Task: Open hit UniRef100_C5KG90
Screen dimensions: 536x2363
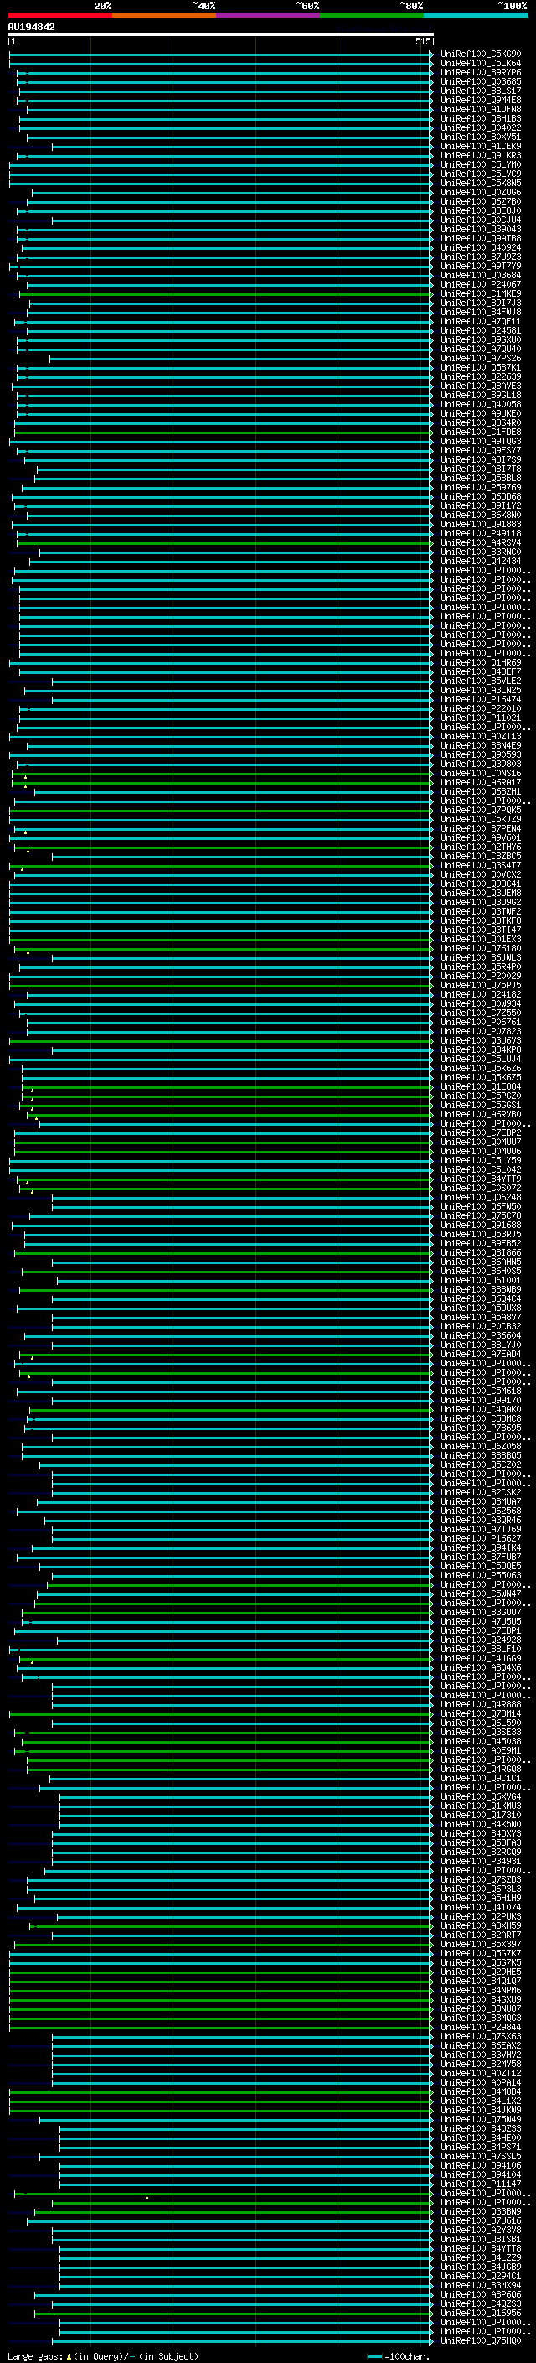Action: 481,54
